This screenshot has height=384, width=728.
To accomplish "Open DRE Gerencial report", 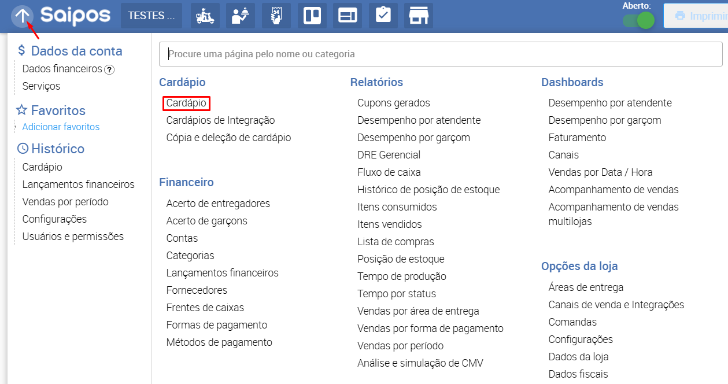I will [x=389, y=155].
